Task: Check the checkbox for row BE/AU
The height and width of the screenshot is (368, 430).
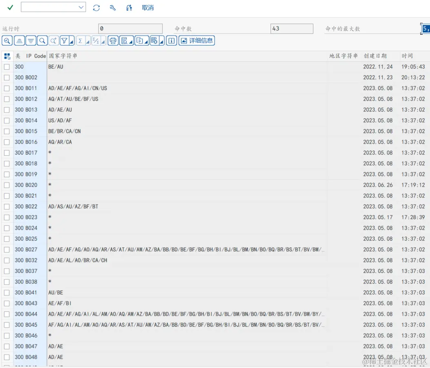Action: click(x=7, y=67)
